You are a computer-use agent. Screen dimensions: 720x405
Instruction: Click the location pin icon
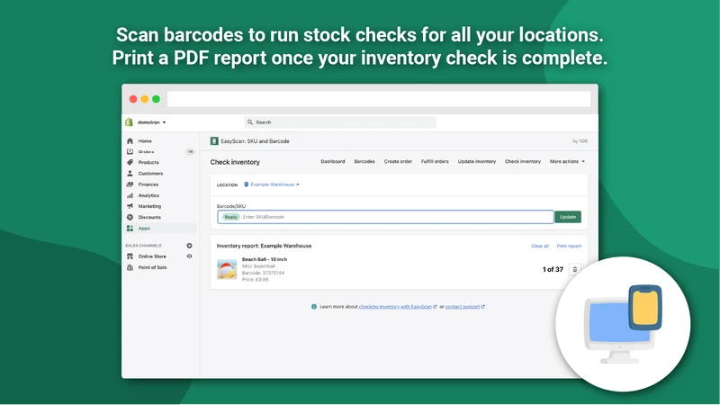tap(246, 184)
